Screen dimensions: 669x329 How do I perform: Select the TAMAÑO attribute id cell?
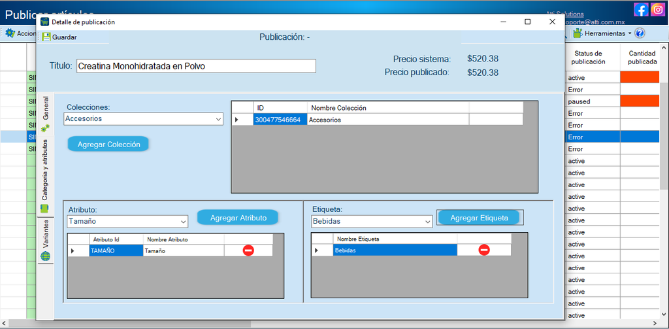(116, 251)
